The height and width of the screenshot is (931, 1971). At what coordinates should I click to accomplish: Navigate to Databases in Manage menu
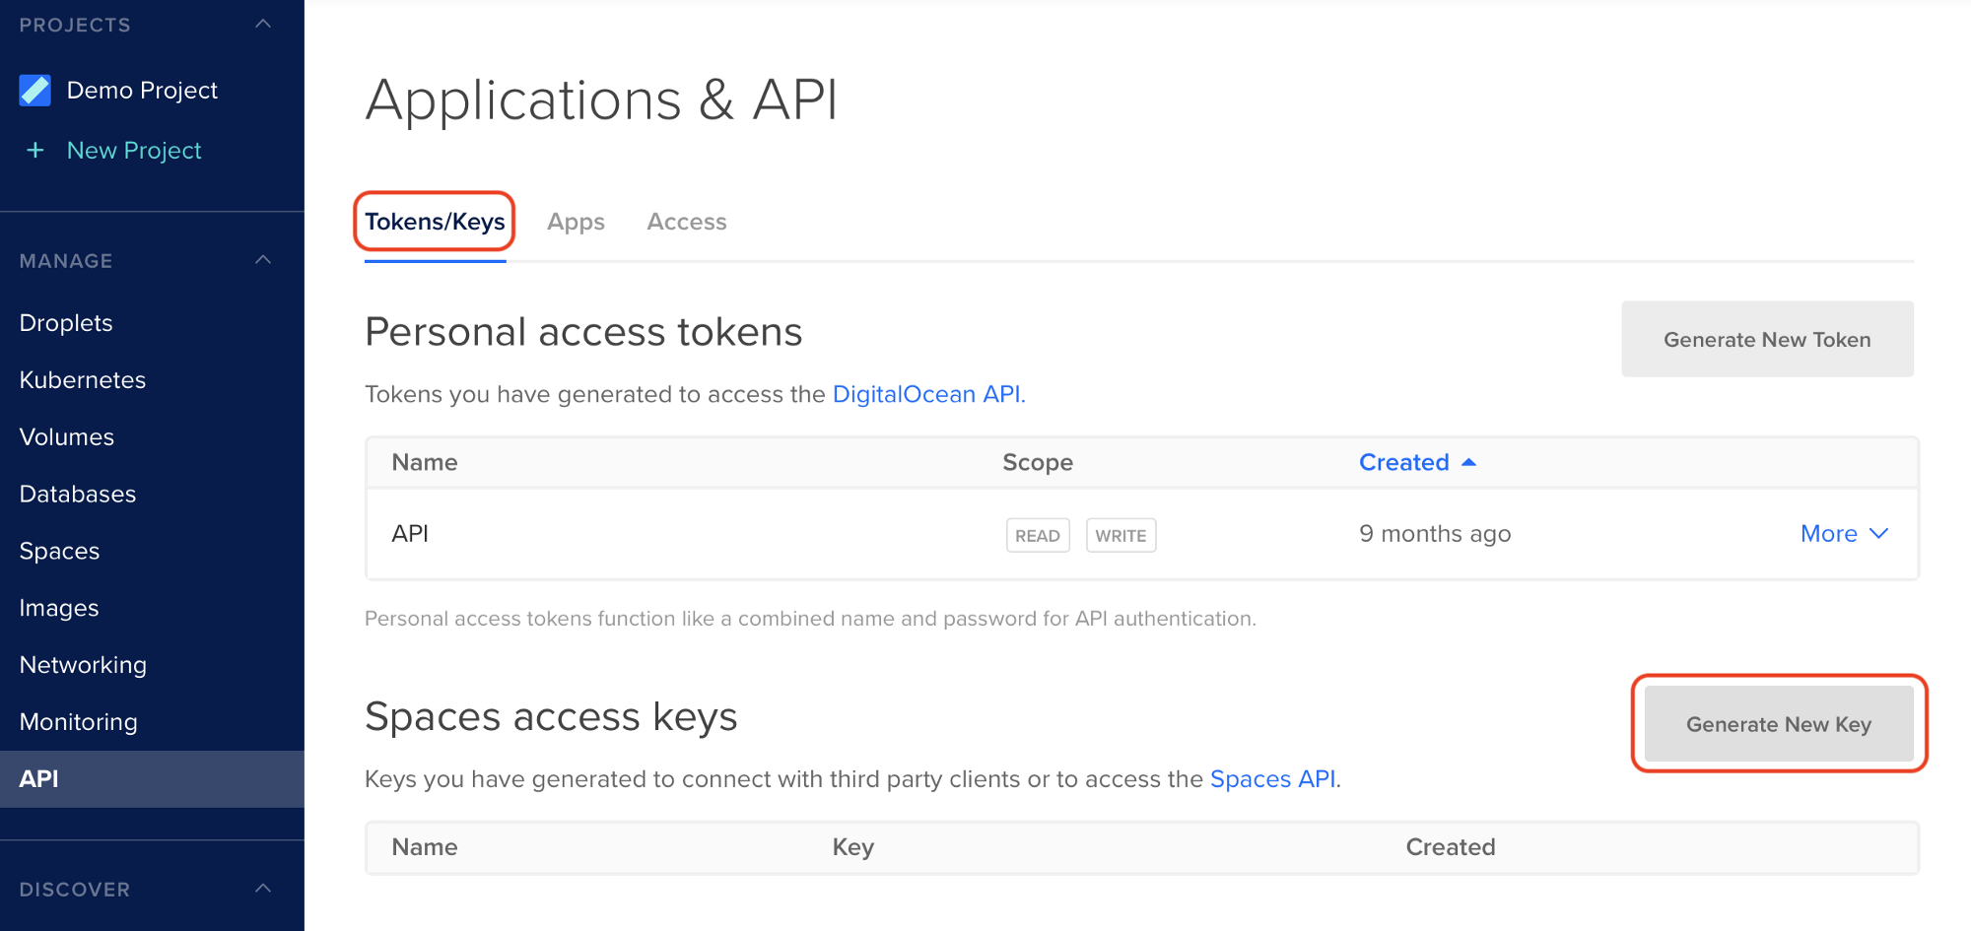point(78,495)
